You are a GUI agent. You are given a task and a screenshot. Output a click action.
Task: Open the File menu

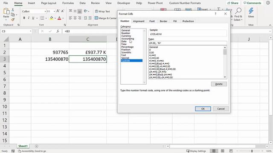[x=6, y=3]
